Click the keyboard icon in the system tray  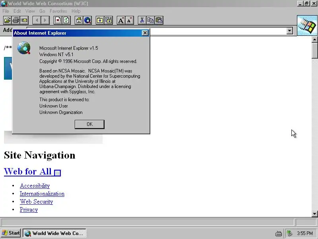279,233
